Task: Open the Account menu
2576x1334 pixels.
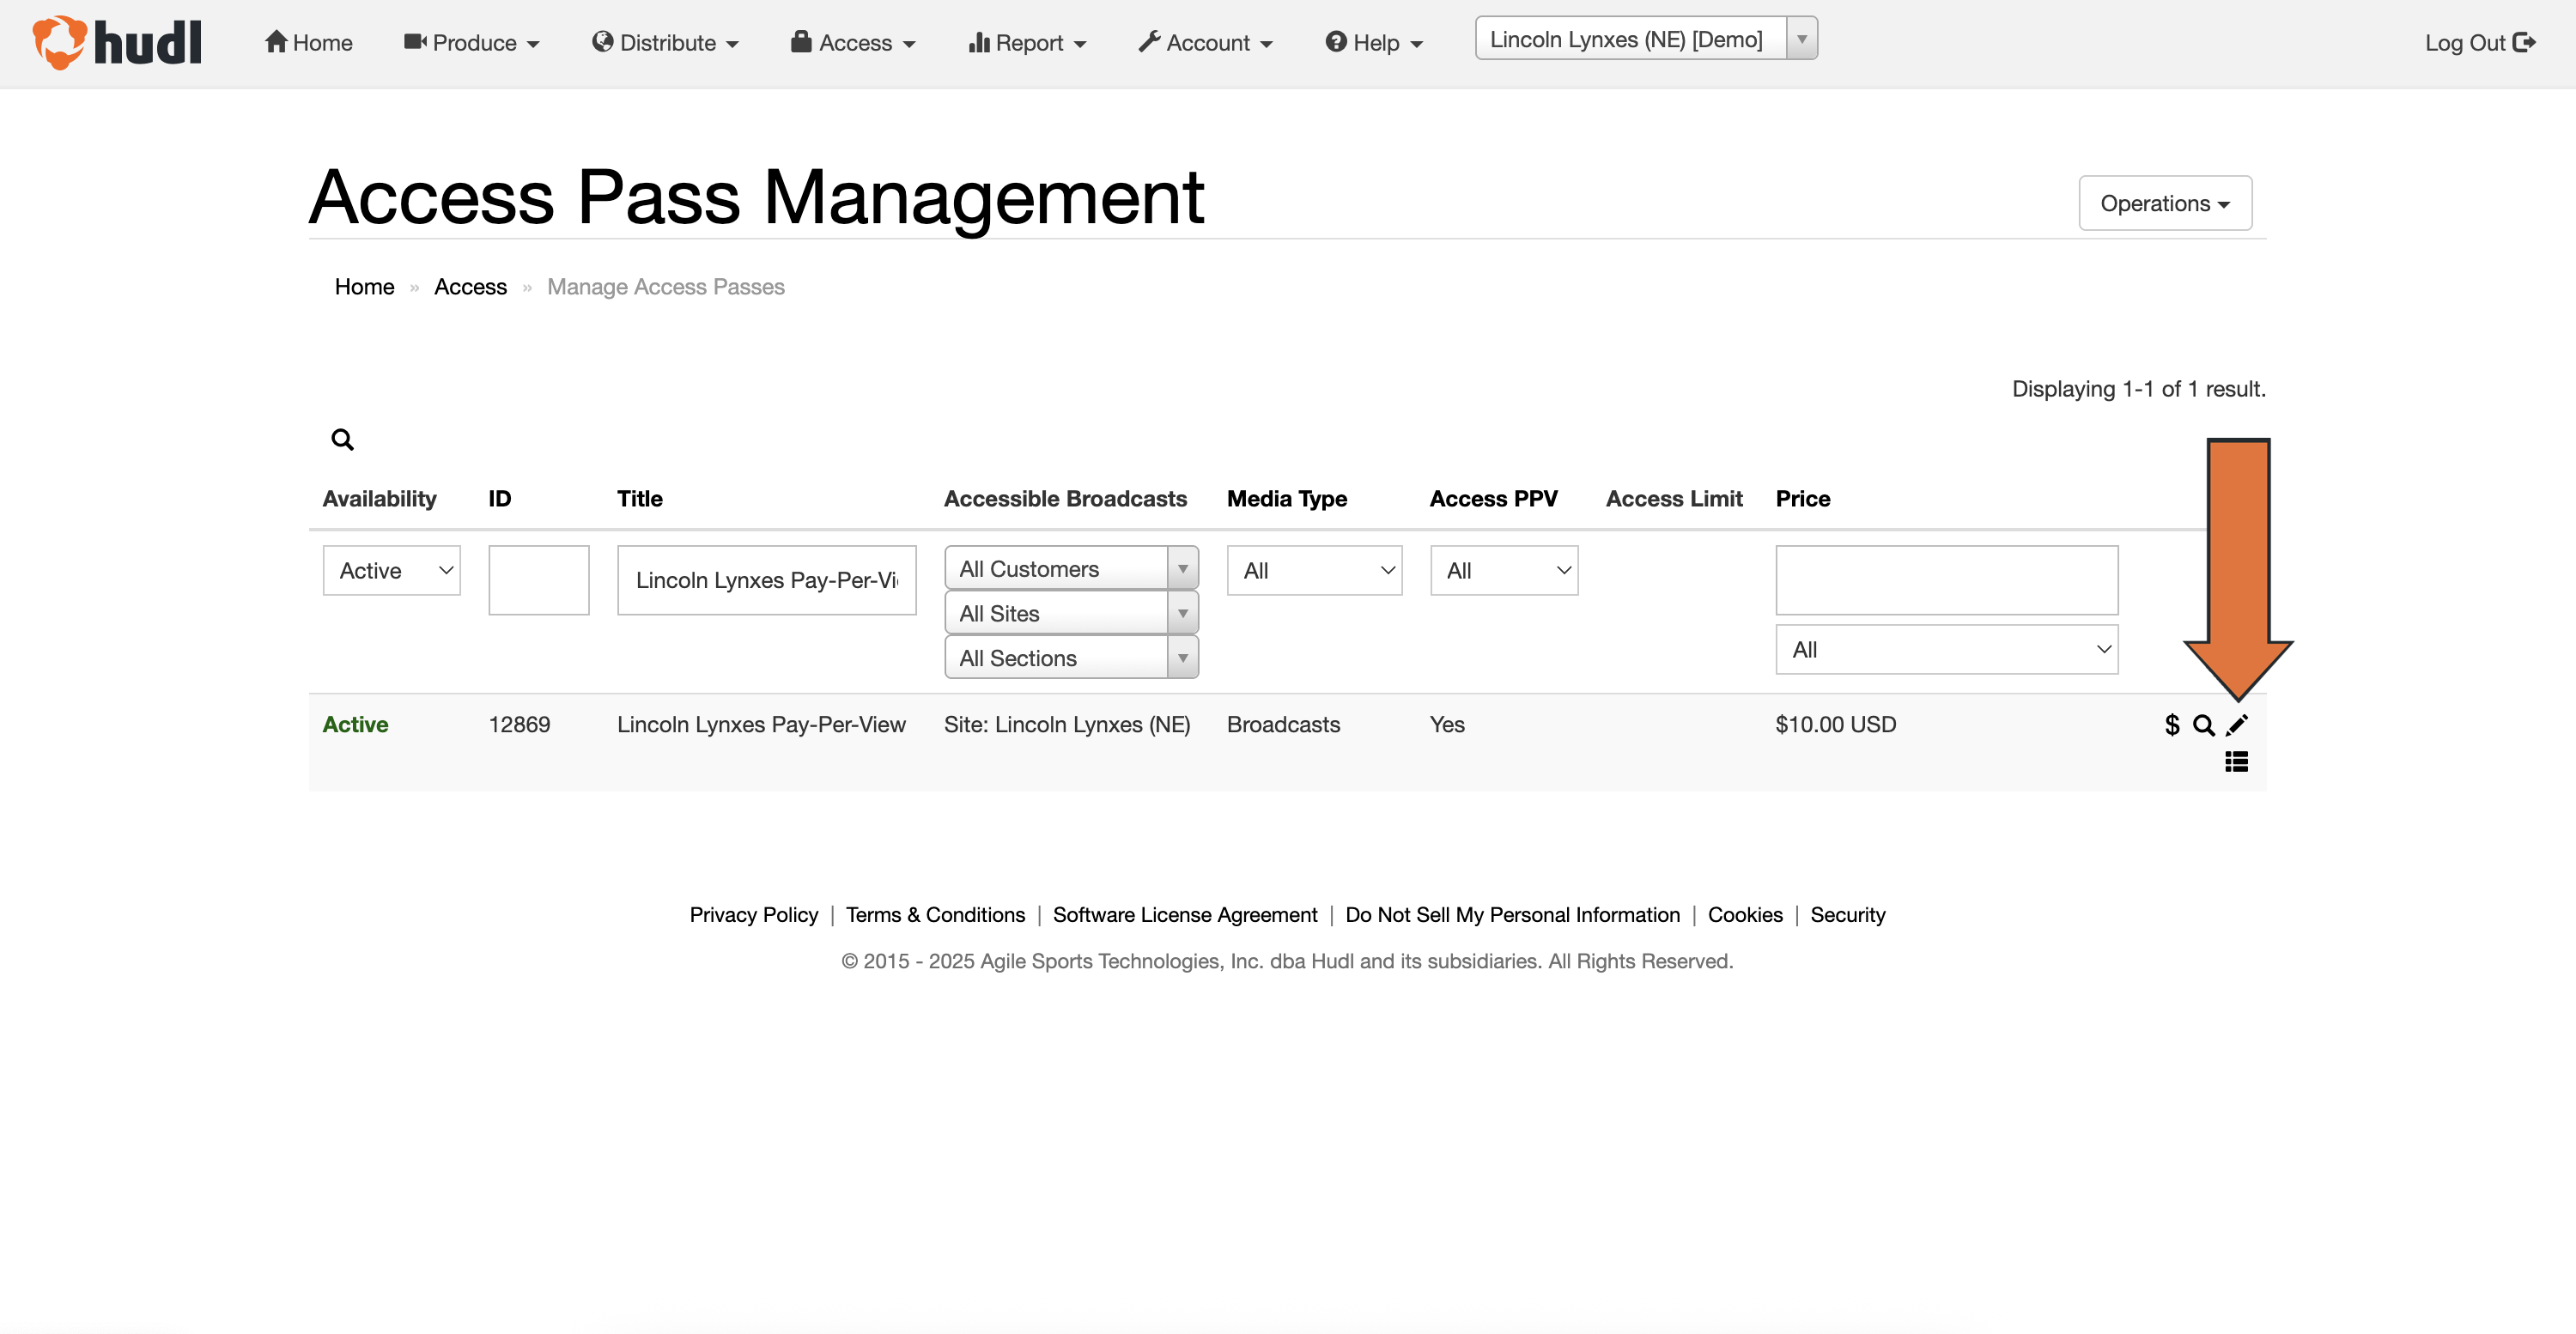Action: 1205,43
